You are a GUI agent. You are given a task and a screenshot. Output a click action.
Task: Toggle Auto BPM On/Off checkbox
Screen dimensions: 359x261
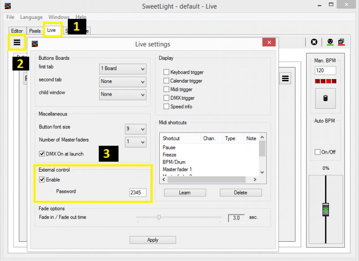317,152
